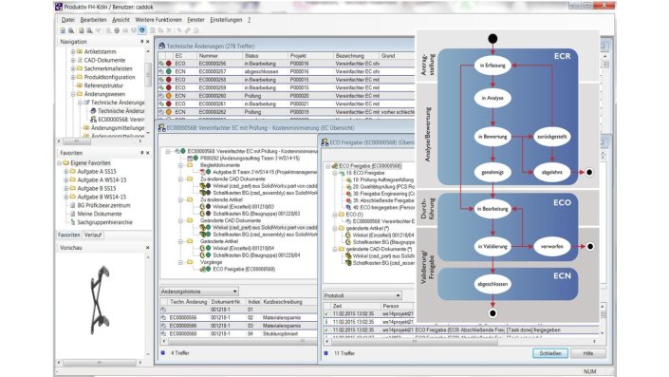Screen dimensions: 669x377
Task: Close the Favoriten panel
Action: (148, 153)
